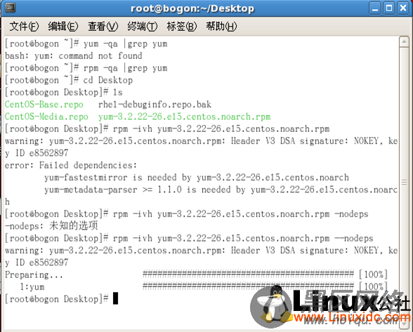413x332 pixels.
Task: Click 'error: Failed dependencies:' line
Action: [x=71, y=166]
